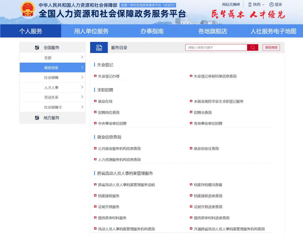Viewport: 303px width, 237px height.
Task: Expand the 社会保障 sidebar category
Action: coord(82,77)
